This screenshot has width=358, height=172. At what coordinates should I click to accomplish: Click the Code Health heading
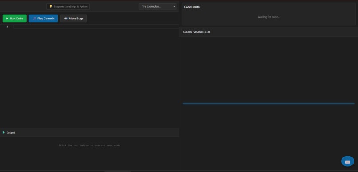(192, 7)
